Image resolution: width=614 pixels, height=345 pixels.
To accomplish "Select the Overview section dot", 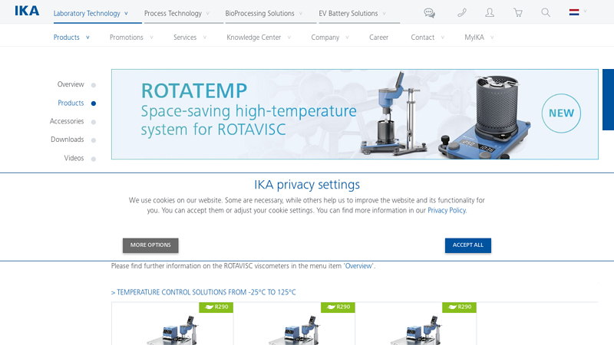I will 94,85.
